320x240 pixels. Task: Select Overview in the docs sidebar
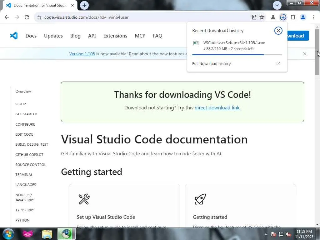coord(23,92)
